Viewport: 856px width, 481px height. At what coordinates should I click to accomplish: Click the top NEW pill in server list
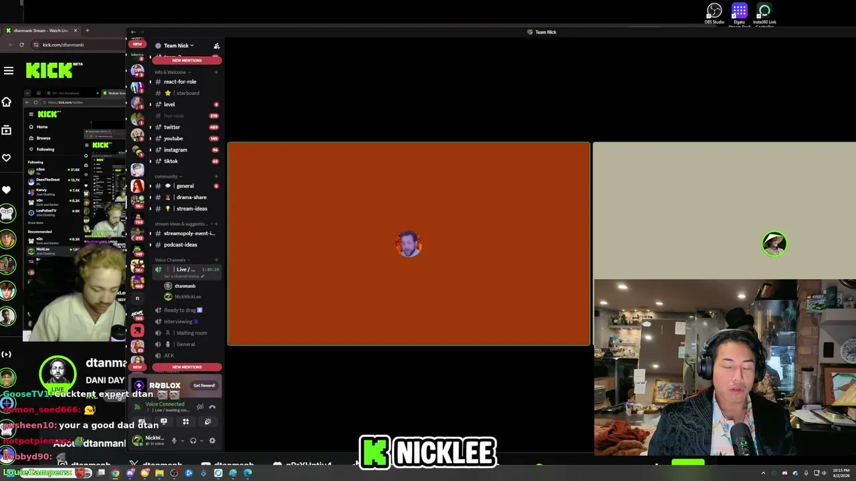[x=137, y=44]
